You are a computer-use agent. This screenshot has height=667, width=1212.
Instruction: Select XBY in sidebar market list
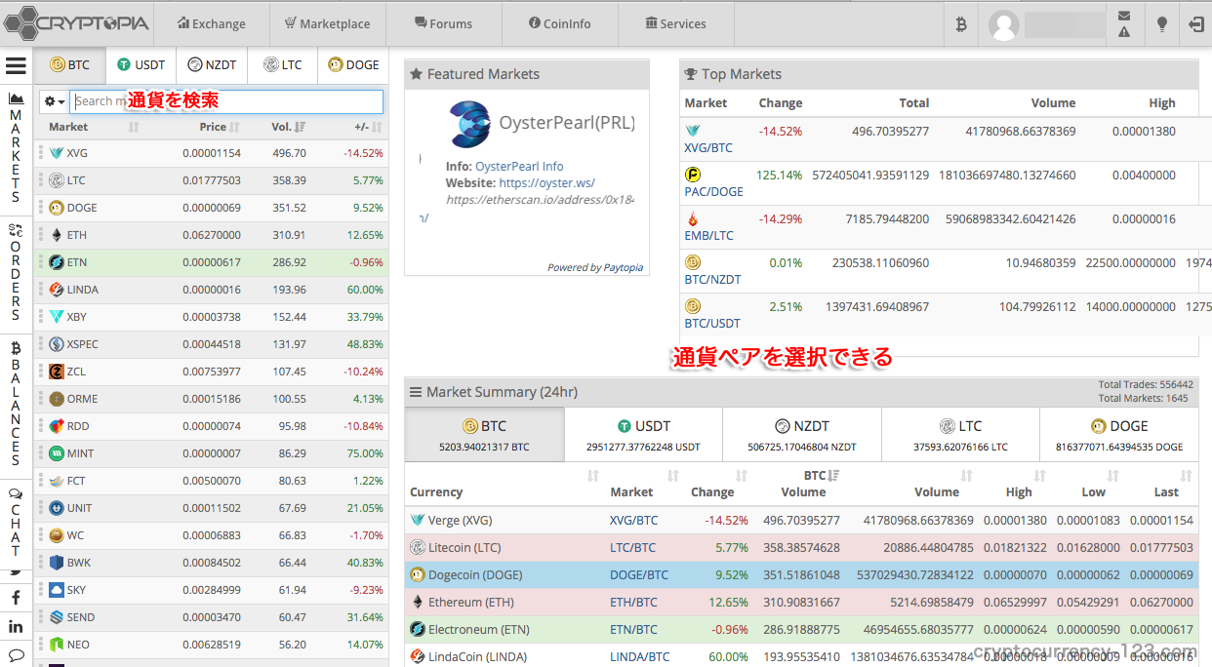pyautogui.click(x=211, y=317)
